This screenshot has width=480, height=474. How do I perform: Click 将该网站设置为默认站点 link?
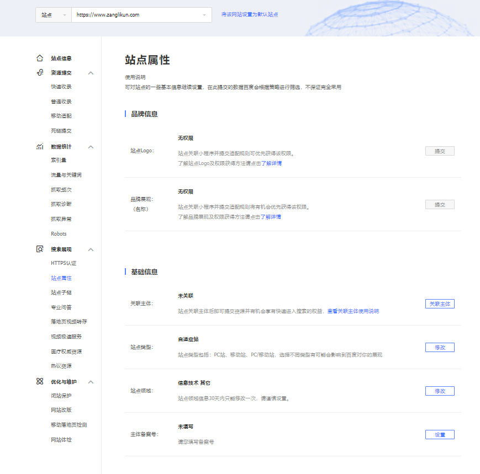pos(250,14)
